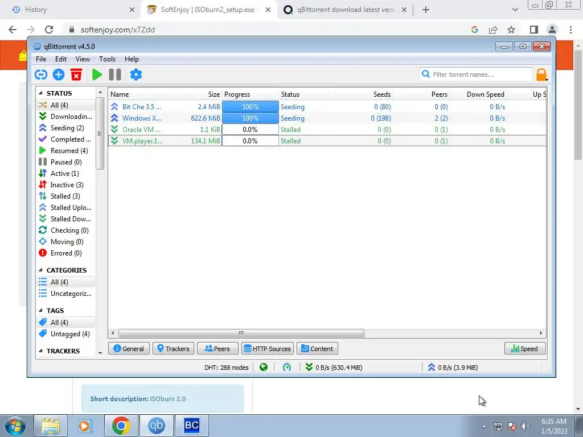Sort torrents by Progress column
The height and width of the screenshot is (437, 583).
[251, 94]
